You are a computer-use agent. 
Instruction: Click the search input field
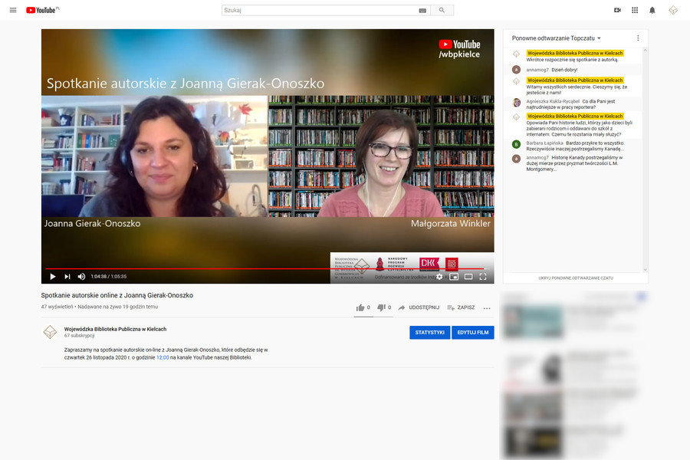pos(320,10)
